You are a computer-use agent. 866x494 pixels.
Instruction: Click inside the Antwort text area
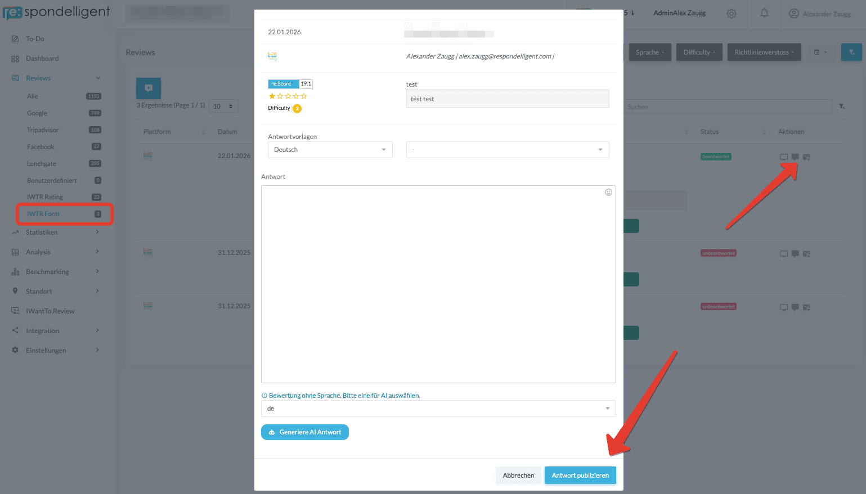click(x=438, y=284)
